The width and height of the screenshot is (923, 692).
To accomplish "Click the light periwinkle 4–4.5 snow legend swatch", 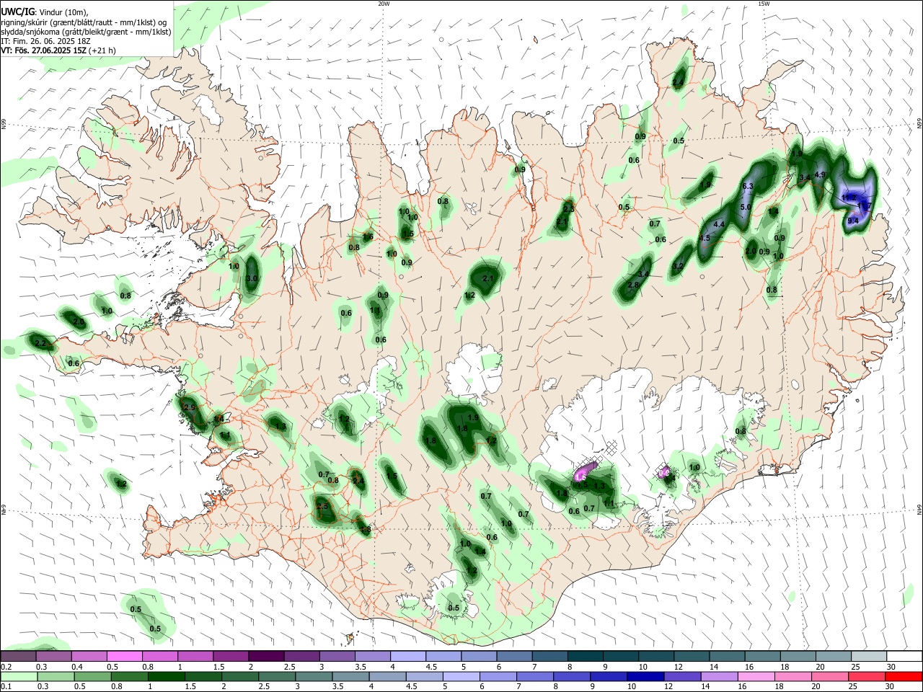I will click(407, 656).
